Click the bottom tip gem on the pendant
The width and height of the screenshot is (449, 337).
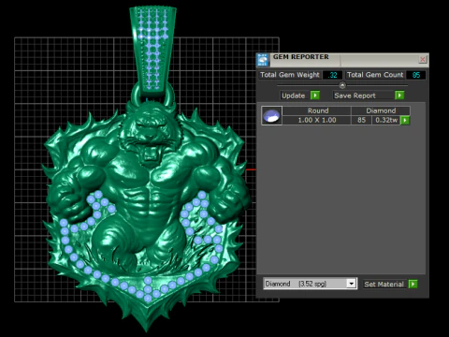point(148,299)
